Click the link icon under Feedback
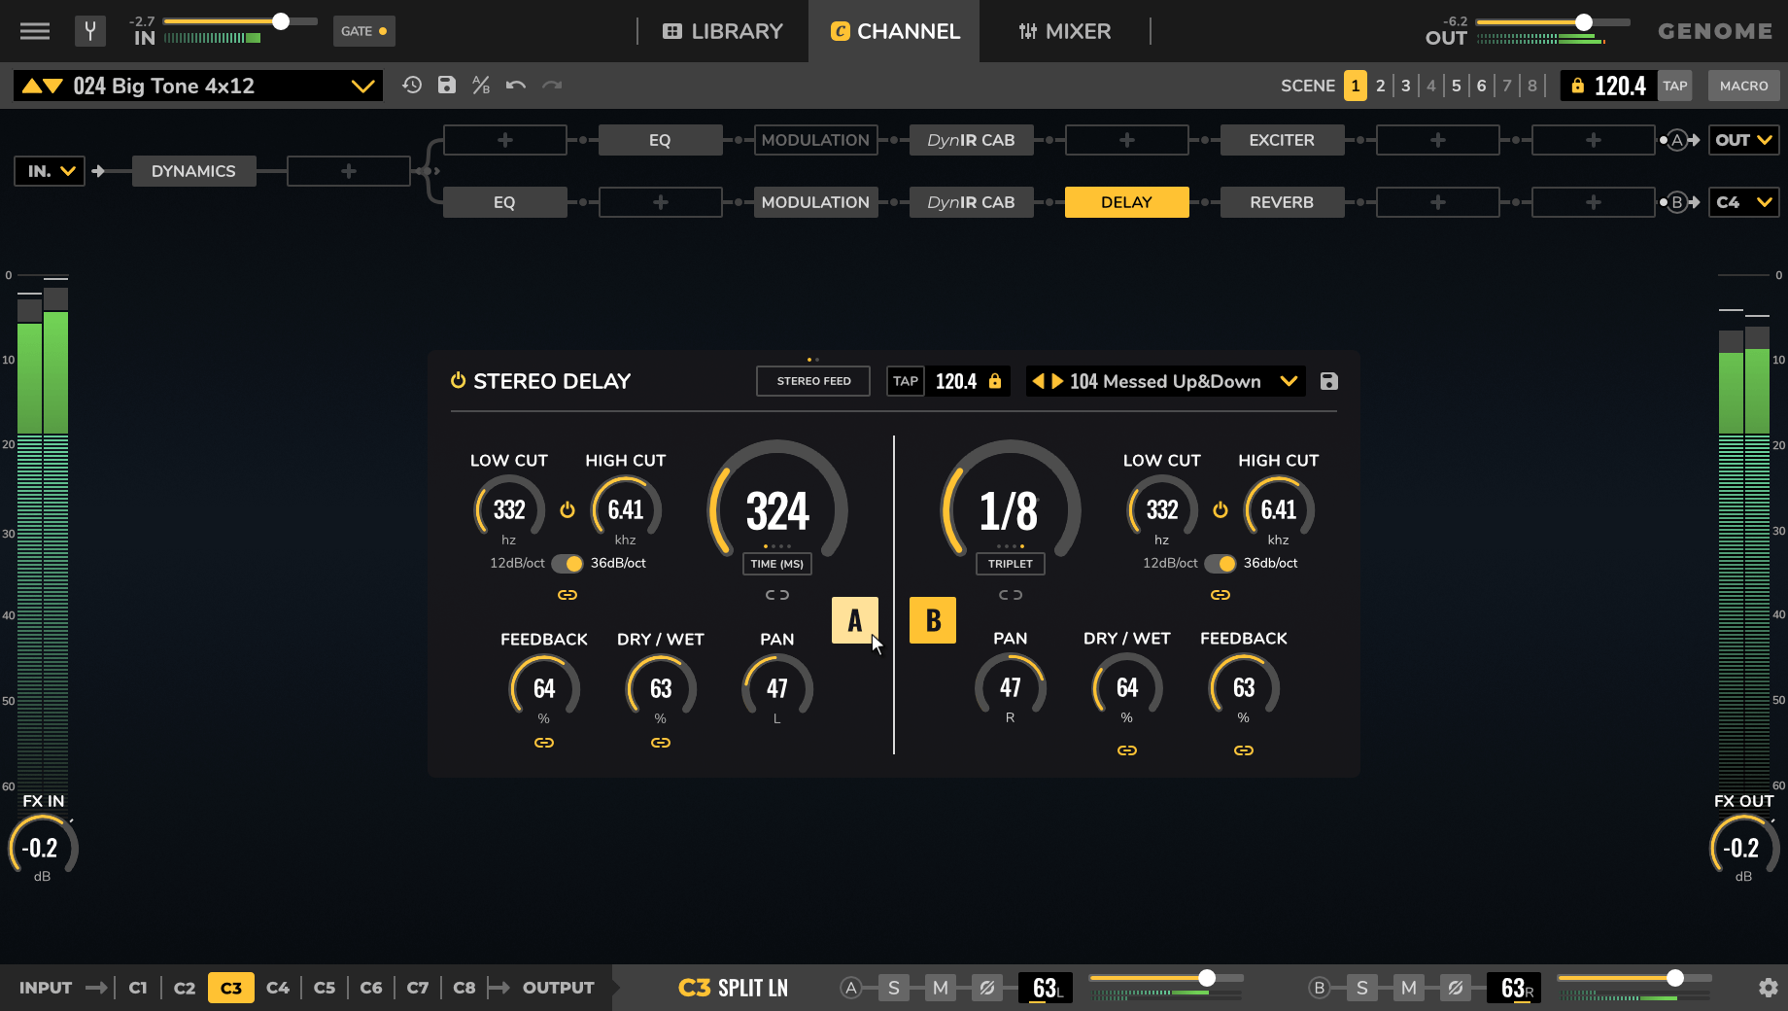 (x=544, y=742)
